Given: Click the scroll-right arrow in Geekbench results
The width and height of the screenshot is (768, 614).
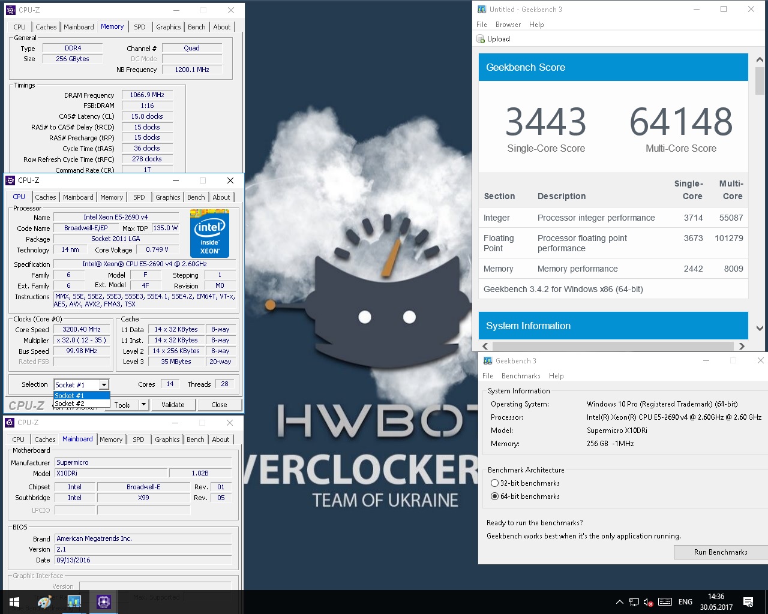Looking at the screenshot, I should [x=742, y=346].
